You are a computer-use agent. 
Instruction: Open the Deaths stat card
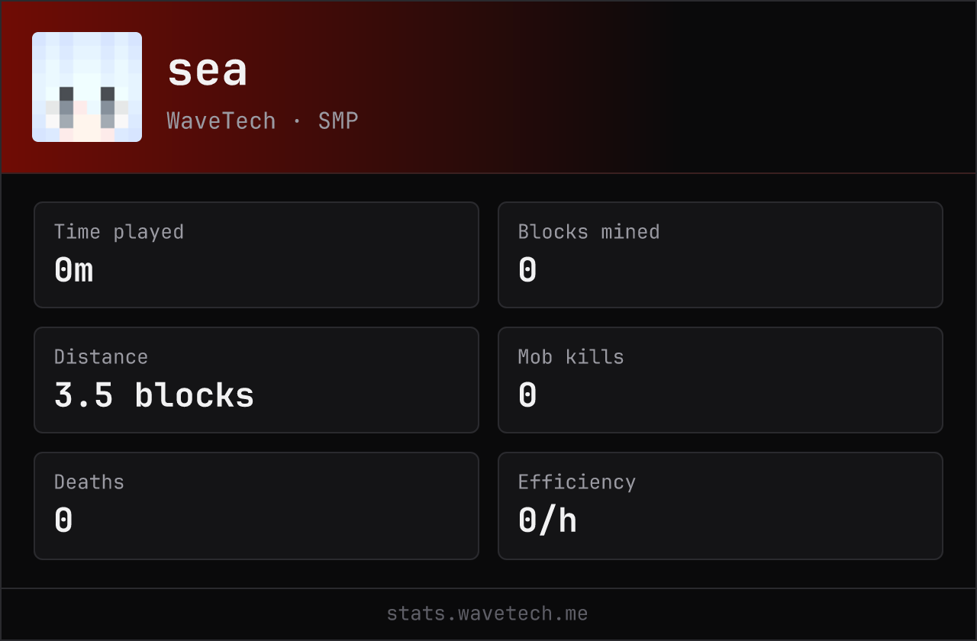(x=256, y=506)
